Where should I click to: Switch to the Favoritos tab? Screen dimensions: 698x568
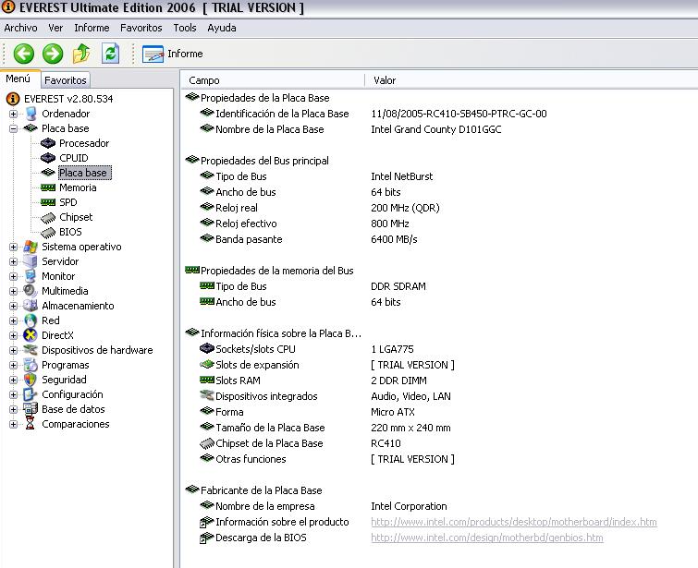point(66,80)
